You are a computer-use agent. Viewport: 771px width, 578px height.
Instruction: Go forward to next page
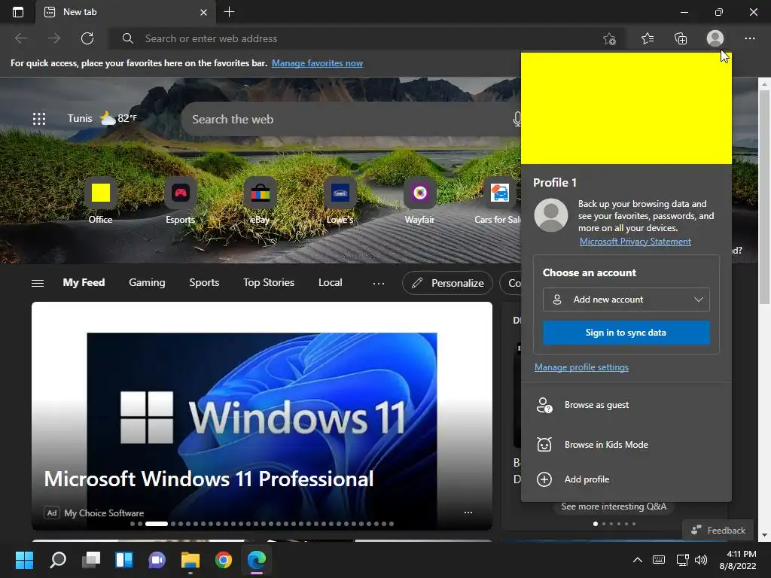54,38
